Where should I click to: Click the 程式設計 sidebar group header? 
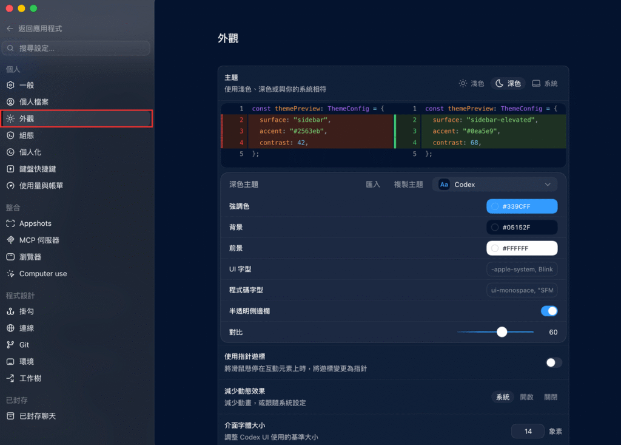click(x=20, y=296)
